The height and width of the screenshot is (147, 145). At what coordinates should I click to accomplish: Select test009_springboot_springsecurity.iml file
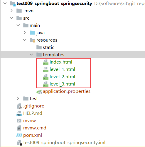coord(64,143)
